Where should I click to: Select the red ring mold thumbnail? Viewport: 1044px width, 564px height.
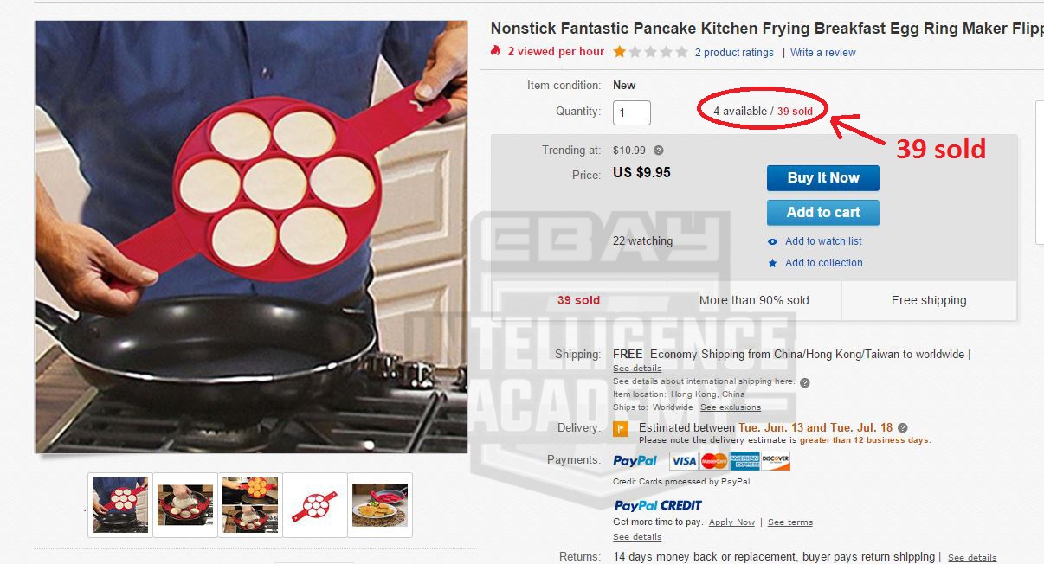(x=315, y=505)
